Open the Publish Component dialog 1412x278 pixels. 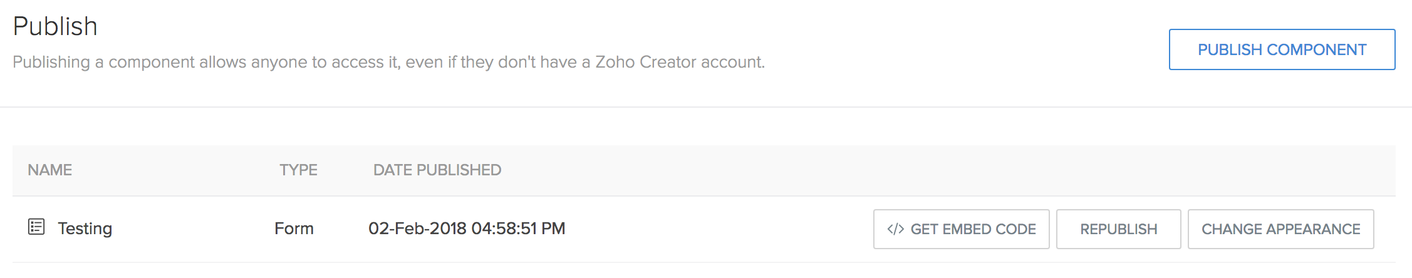coord(1282,49)
